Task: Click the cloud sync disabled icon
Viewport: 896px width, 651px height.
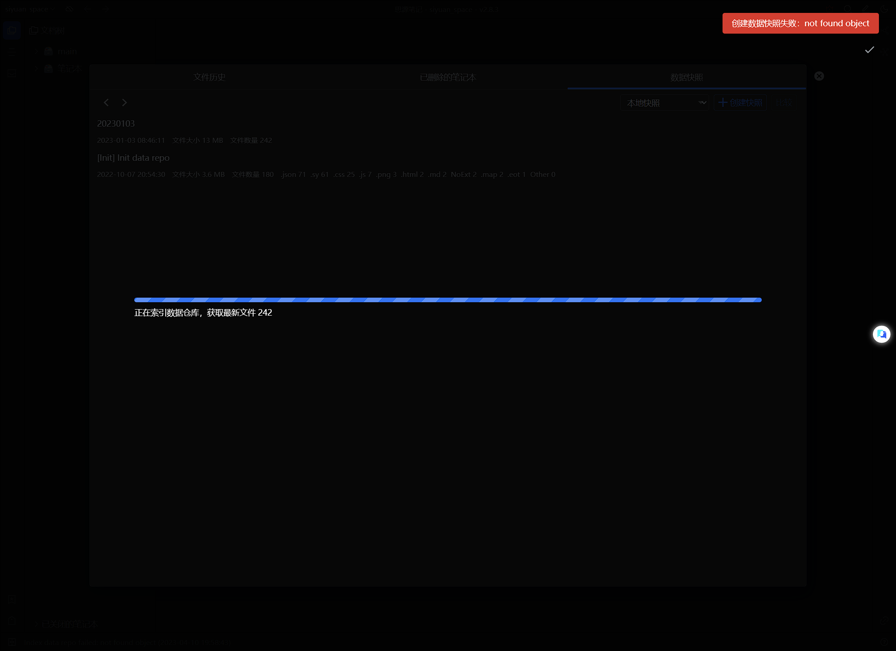Action: (69, 9)
